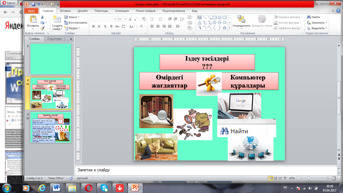
Task: Clear all formatting eraser icon
Action: pos(144,19)
